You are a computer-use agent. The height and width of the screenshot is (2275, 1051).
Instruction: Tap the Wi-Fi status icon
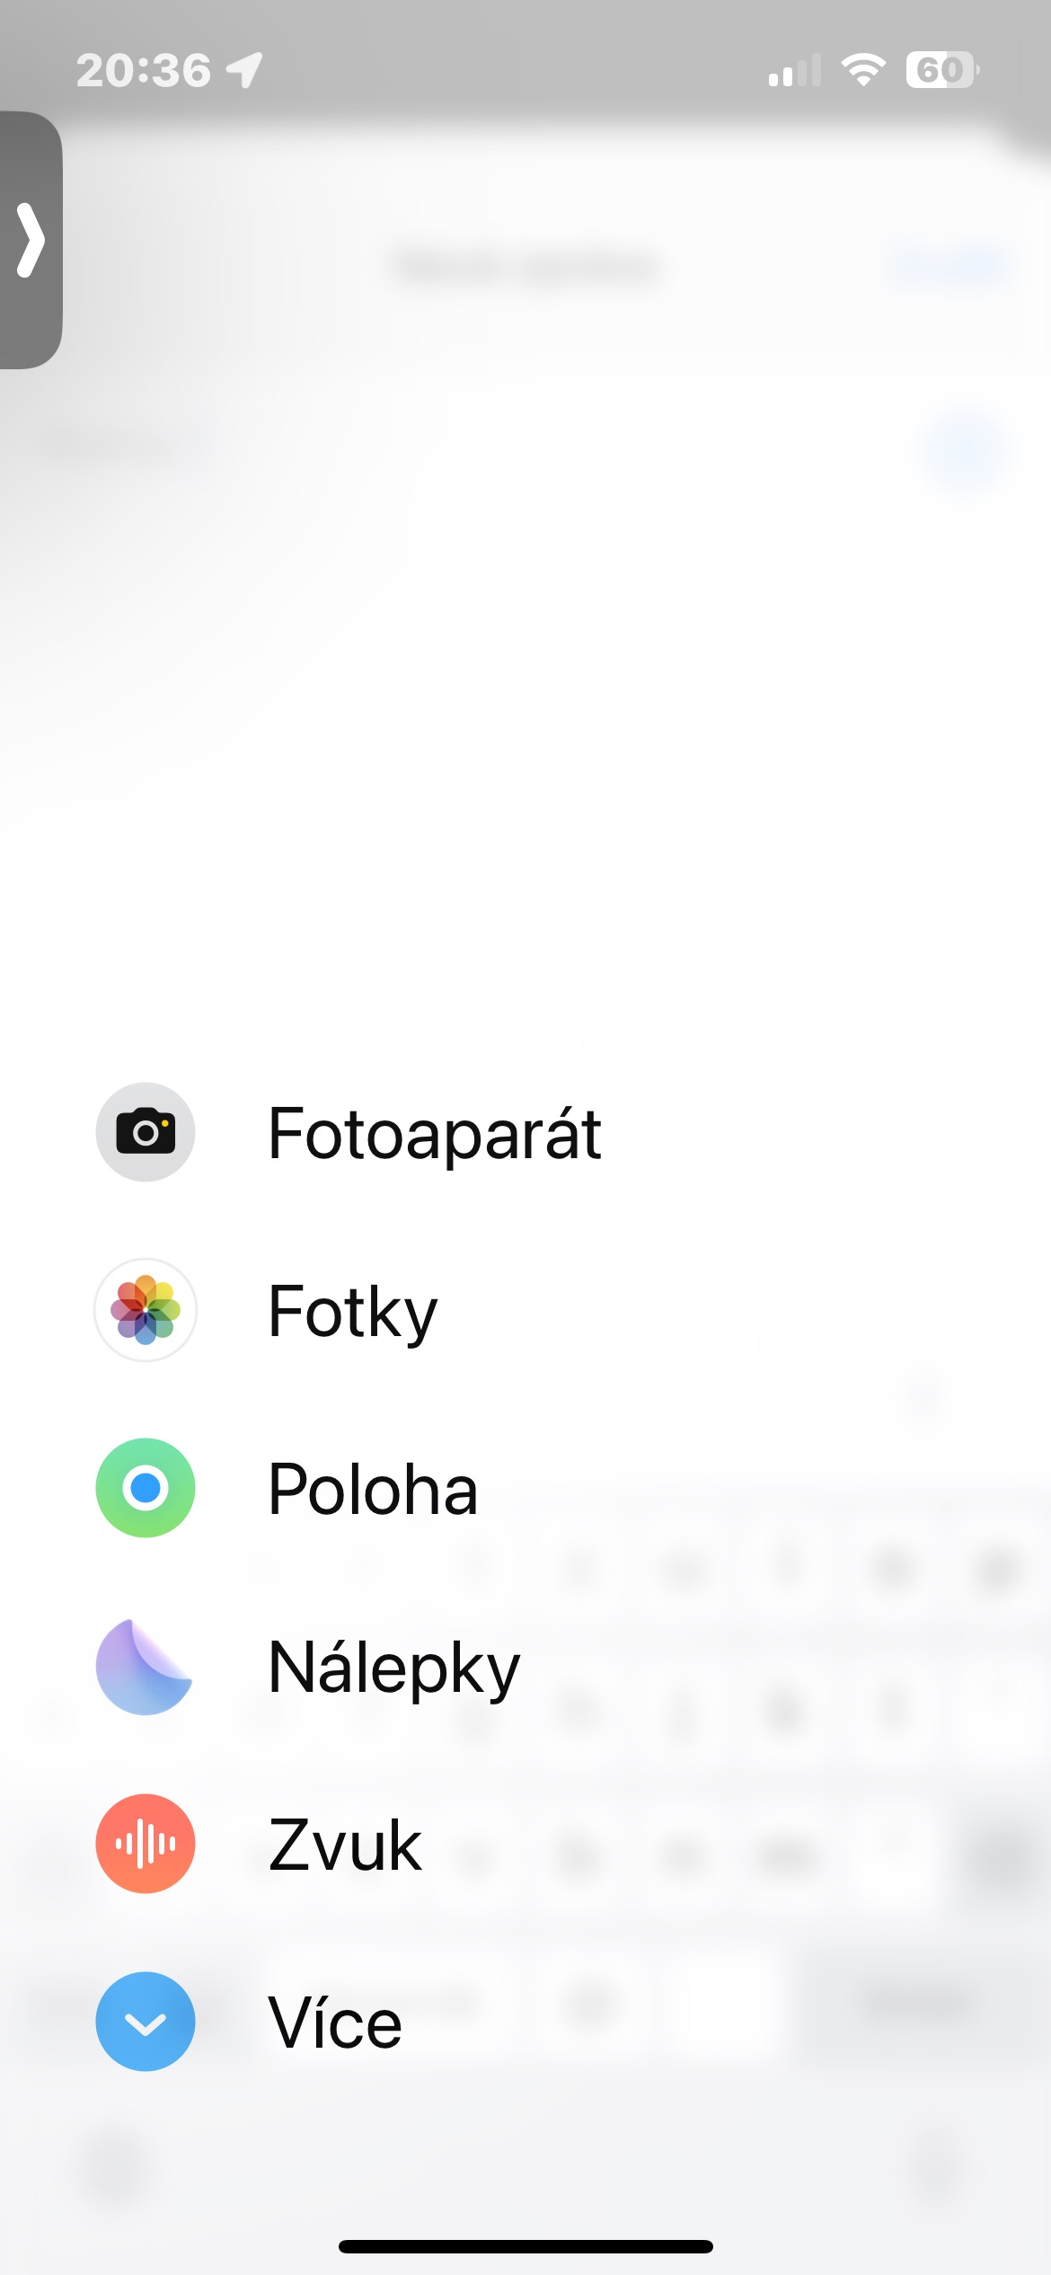click(863, 69)
